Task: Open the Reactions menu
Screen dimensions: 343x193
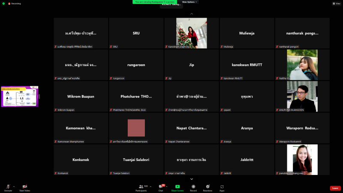Action: [x=208, y=187]
